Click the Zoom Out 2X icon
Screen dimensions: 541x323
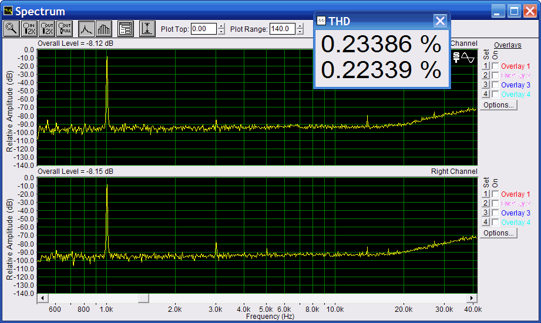coord(48,29)
